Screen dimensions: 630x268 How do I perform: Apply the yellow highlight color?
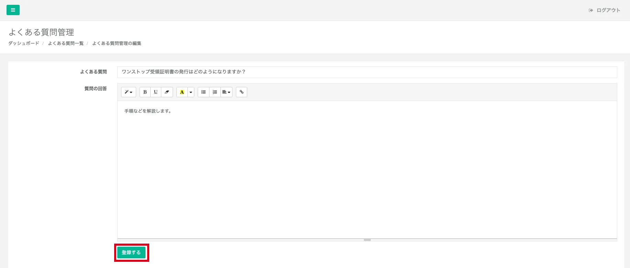(x=182, y=92)
